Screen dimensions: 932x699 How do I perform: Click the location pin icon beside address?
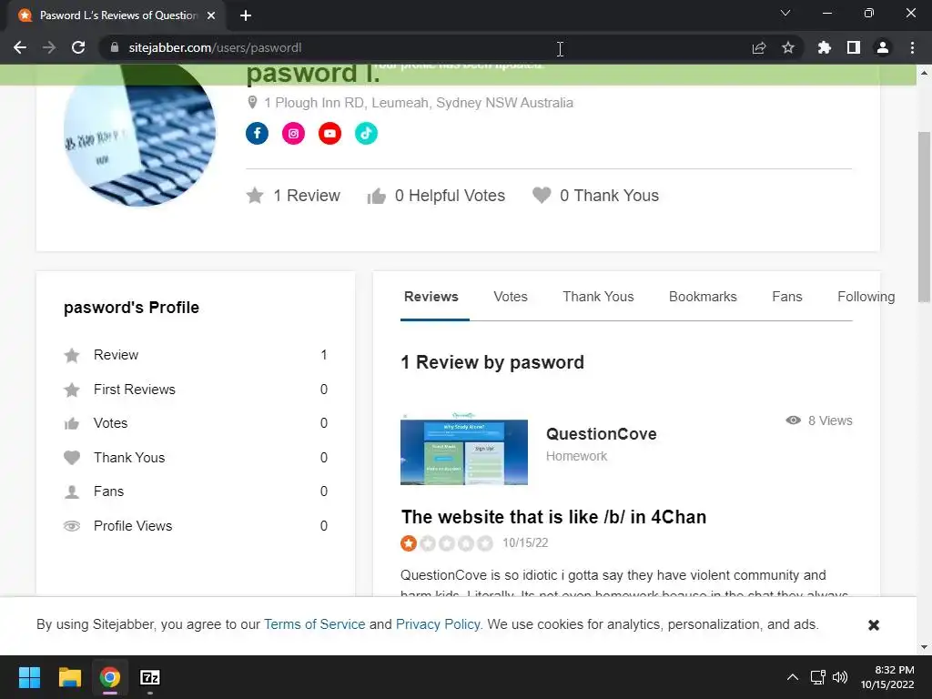coord(252,102)
